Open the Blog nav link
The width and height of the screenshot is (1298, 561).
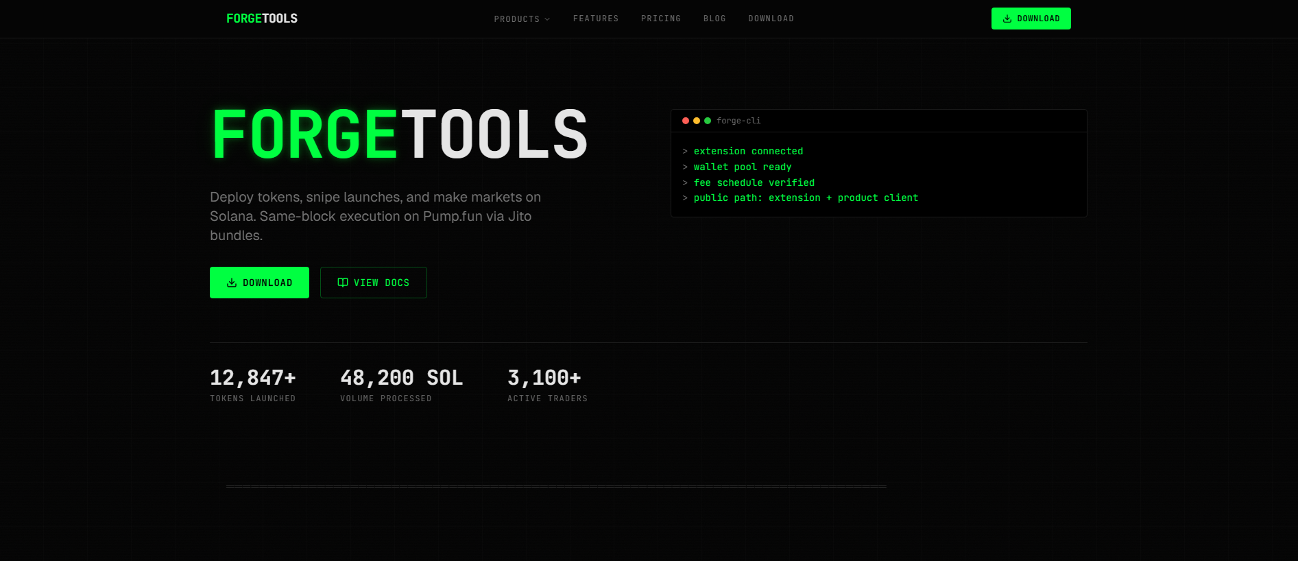click(714, 19)
